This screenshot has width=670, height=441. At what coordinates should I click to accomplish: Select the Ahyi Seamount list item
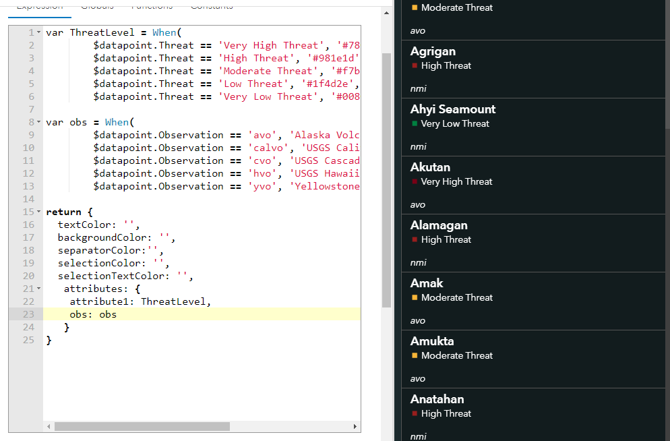point(533,127)
